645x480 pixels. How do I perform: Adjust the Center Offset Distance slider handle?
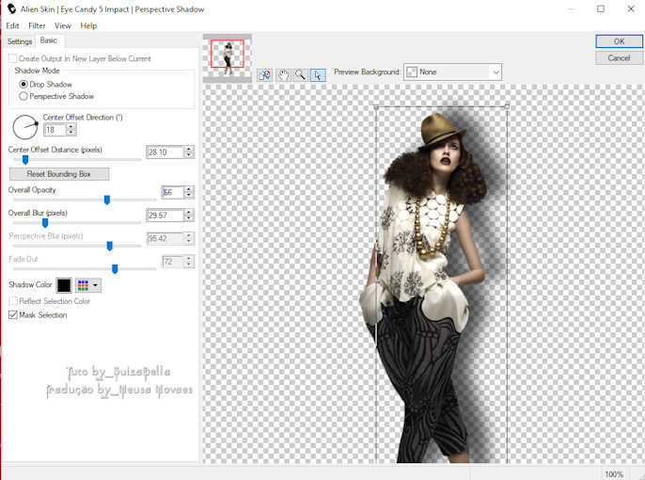pos(25,159)
